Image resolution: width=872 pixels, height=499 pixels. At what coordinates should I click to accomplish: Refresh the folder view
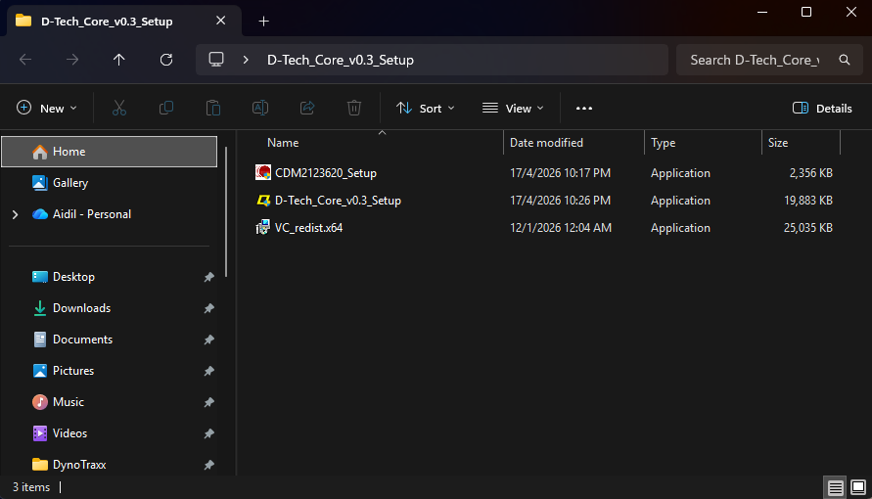(166, 60)
